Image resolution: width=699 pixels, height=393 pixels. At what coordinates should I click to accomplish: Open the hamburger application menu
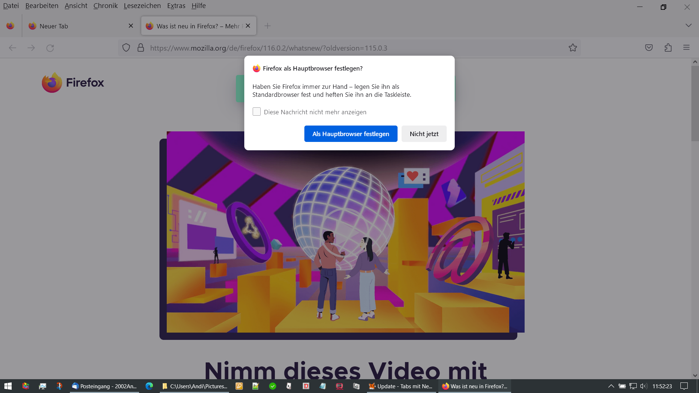point(686,48)
